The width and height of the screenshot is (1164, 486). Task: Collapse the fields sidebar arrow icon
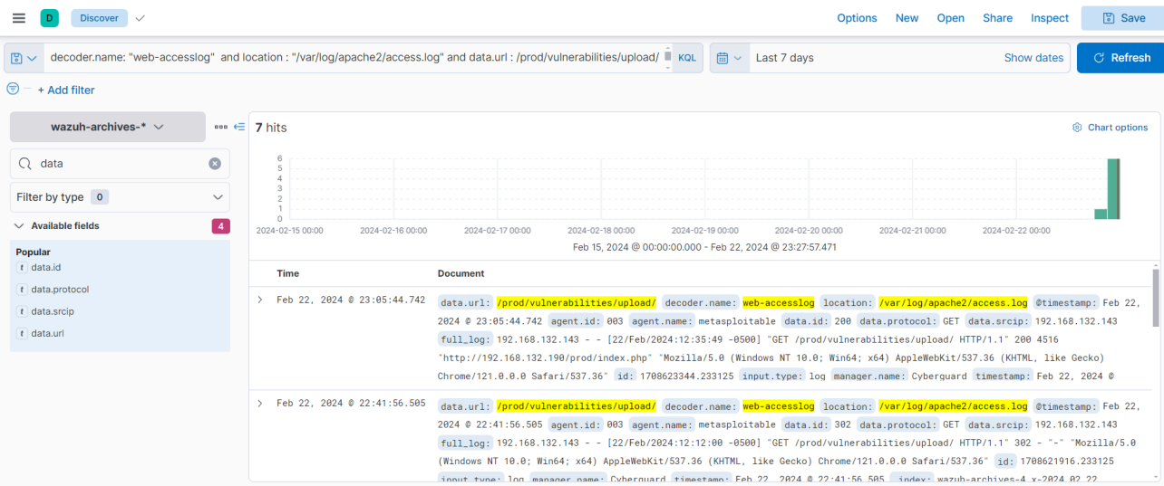239,128
